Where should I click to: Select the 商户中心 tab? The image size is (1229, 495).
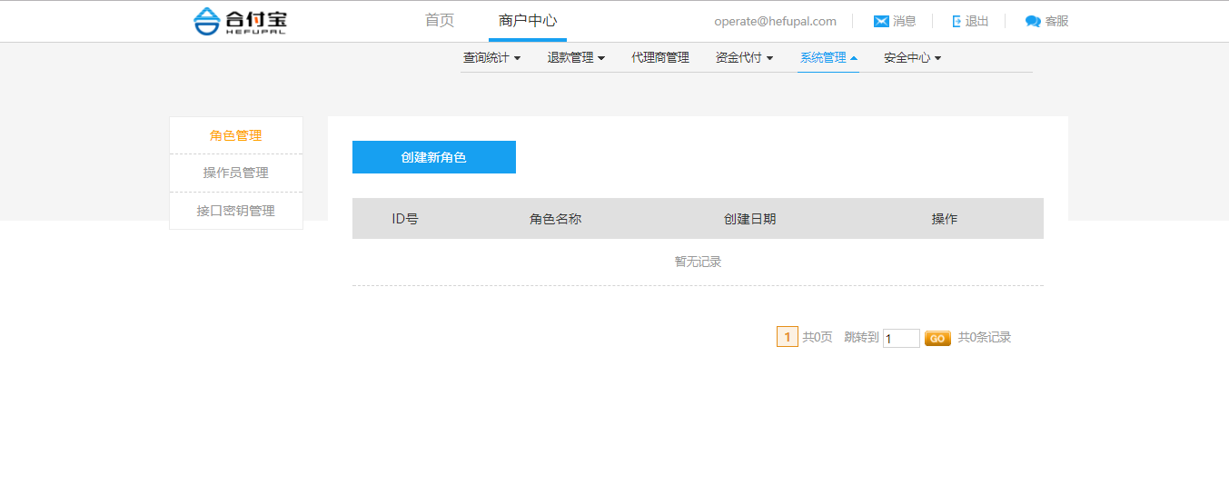(x=528, y=21)
